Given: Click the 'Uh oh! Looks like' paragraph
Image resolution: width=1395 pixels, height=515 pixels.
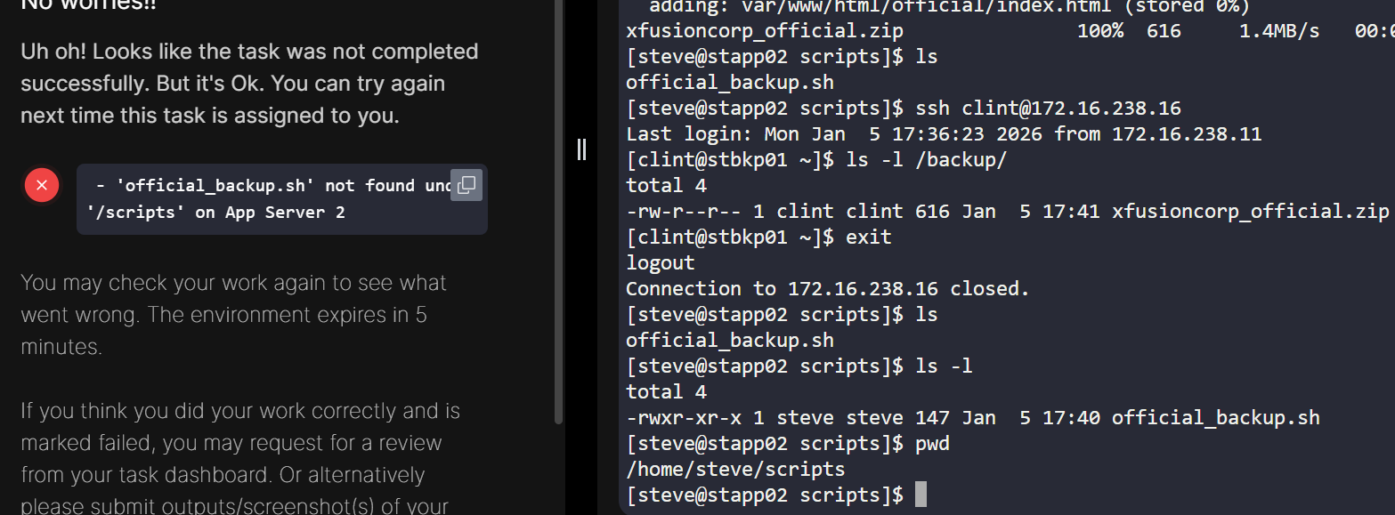Looking at the screenshot, I should [249, 84].
